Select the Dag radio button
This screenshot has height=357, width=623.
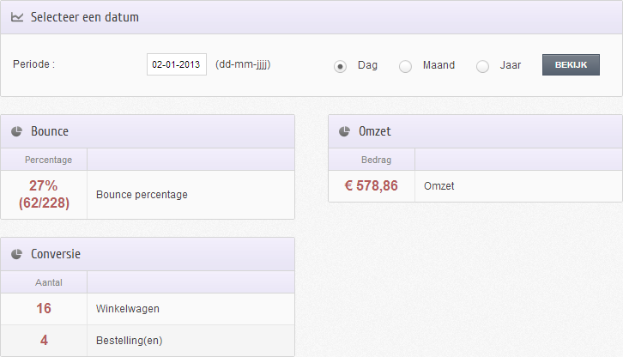[x=340, y=66]
